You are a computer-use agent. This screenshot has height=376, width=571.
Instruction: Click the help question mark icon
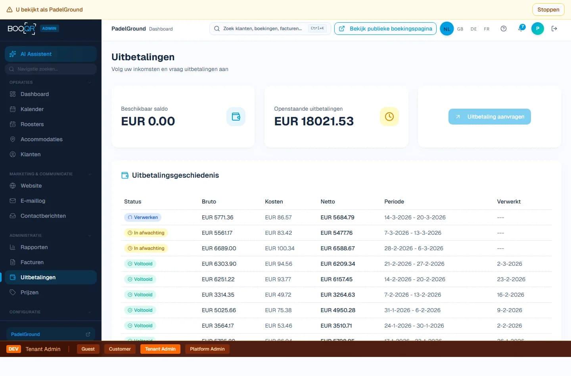[x=504, y=29]
